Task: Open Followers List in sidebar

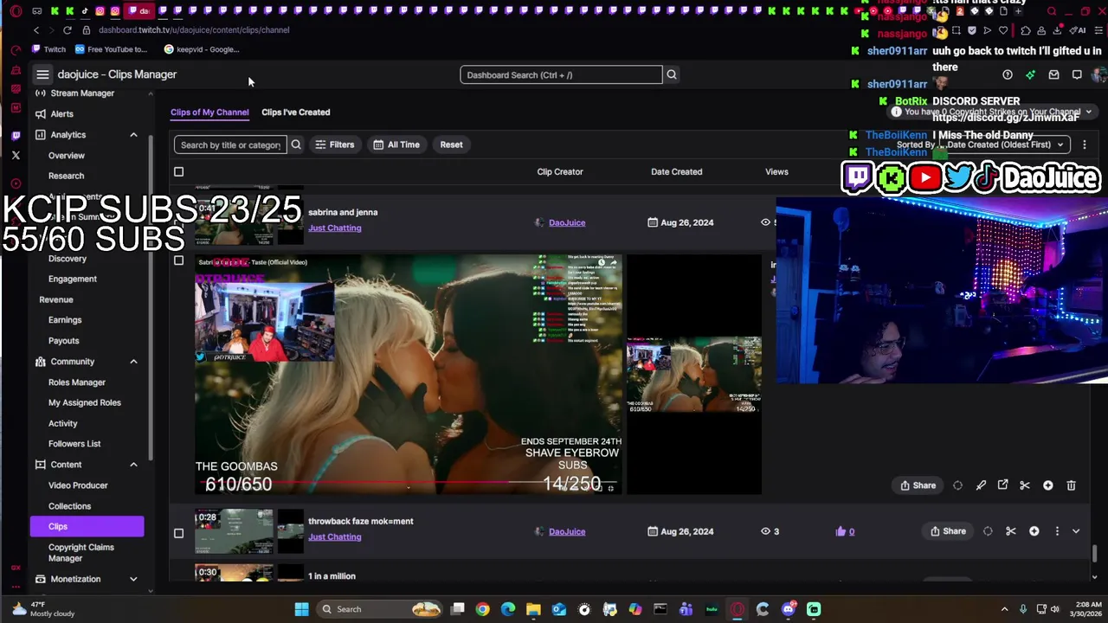Action: tap(74, 444)
